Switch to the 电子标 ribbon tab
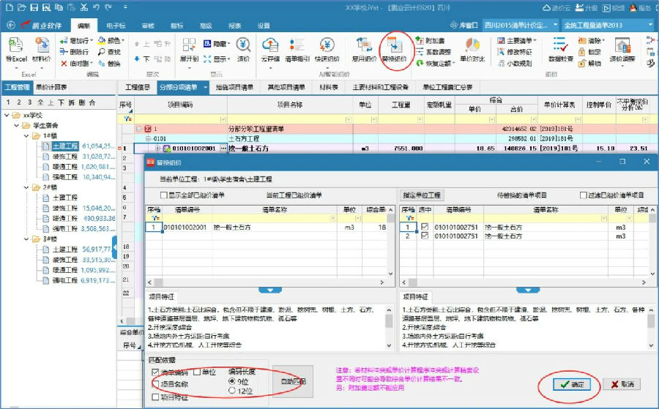This screenshot has width=659, height=409. pyautogui.click(x=116, y=25)
